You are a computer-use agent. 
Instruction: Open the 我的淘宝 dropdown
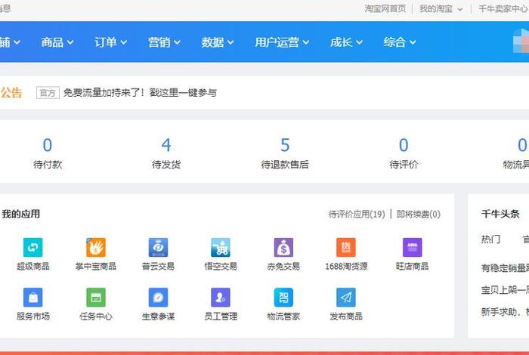coord(441,9)
